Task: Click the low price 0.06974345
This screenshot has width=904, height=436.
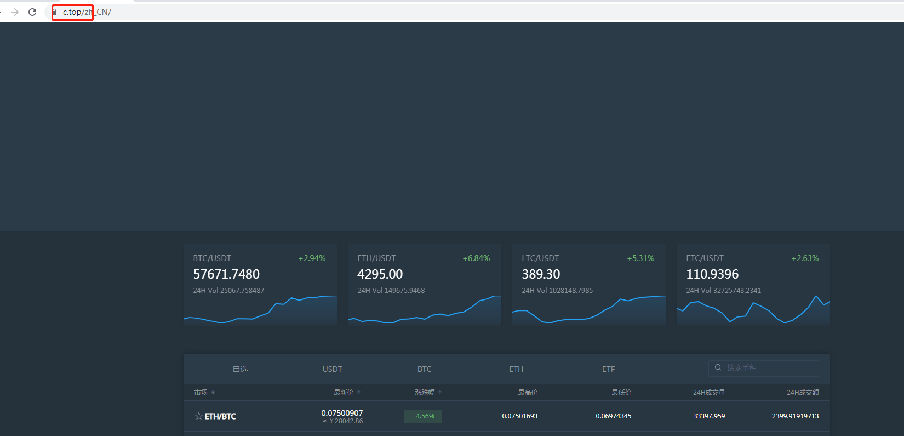Action: pos(614,416)
